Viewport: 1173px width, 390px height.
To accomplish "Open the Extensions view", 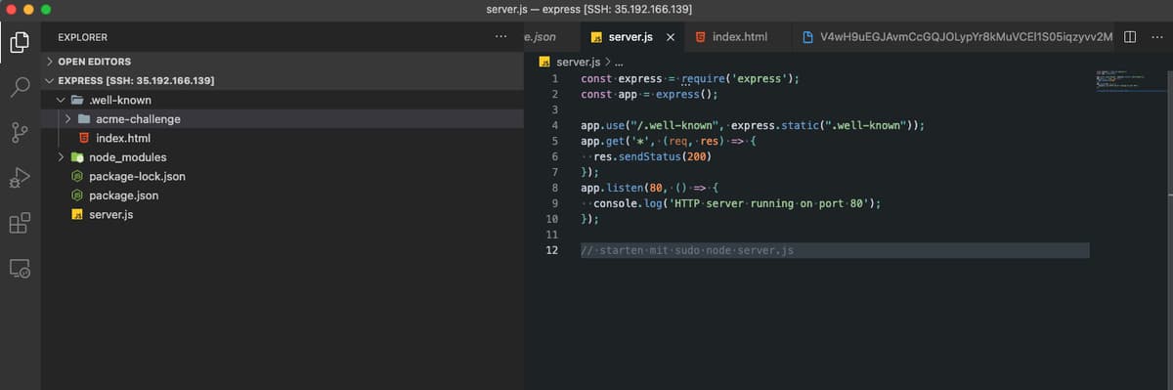I will click(x=20, y=222).
